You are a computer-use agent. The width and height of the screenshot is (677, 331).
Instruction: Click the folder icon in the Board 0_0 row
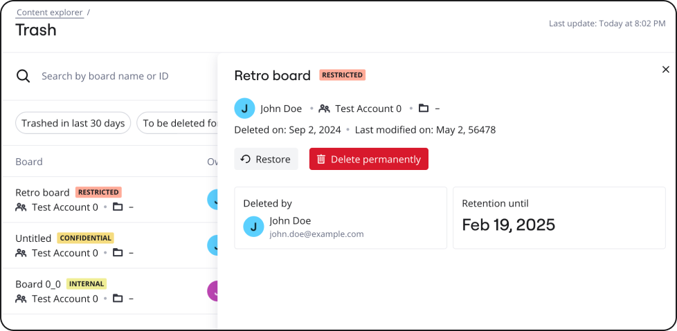(x=118, y=299)
